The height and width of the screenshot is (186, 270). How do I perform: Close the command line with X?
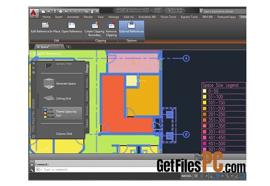[32, 165]
